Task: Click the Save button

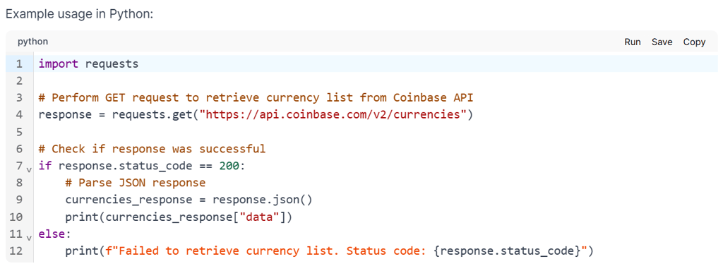Action: click(x=662, y=42)
